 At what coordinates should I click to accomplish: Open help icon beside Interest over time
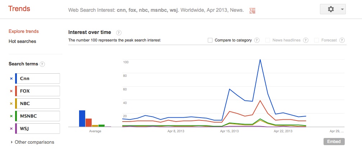click(x=119, y=33)
